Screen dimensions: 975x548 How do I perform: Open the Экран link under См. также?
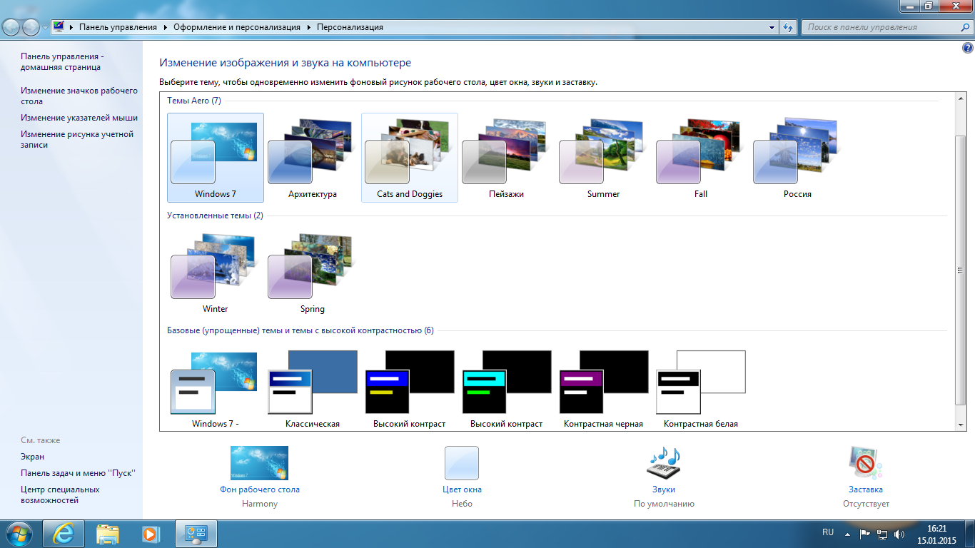point(32,457)
